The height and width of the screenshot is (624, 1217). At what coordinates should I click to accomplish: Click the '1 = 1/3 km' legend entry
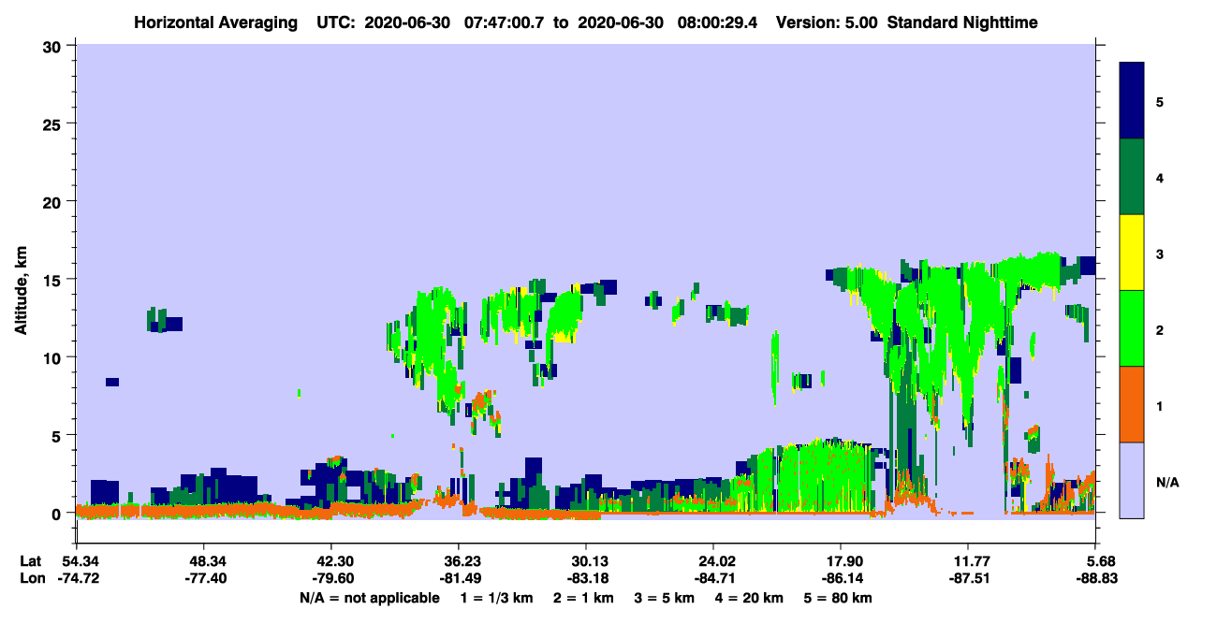pos(495,598)
